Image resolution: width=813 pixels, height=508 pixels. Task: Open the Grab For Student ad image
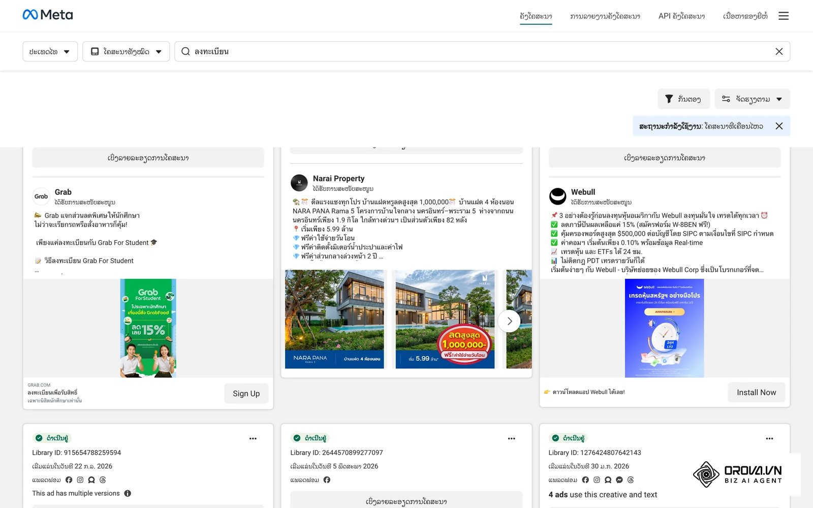[x=148, y=328]
